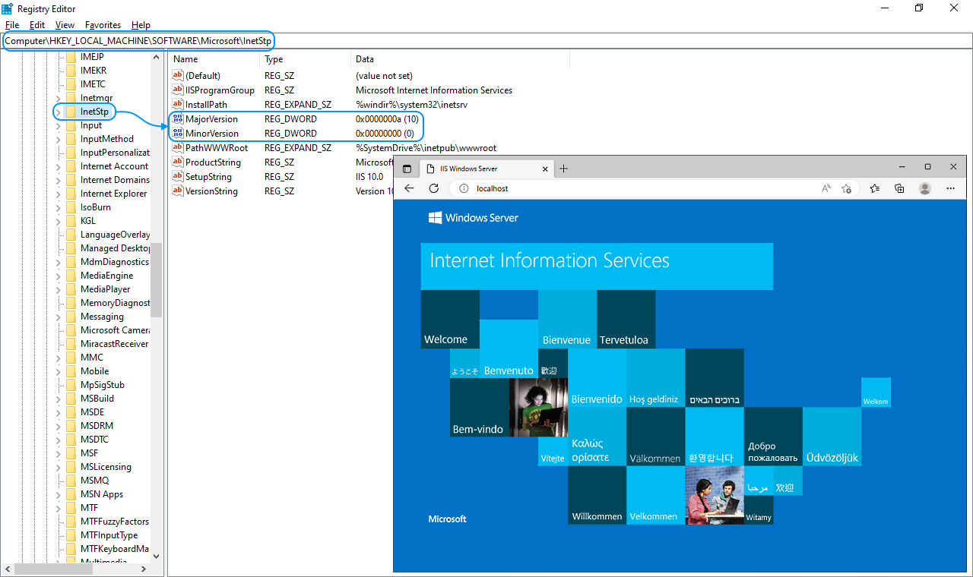This screenshot has height=577, width=973.
Task: Select the MSN Apps key
Action: 102,494
